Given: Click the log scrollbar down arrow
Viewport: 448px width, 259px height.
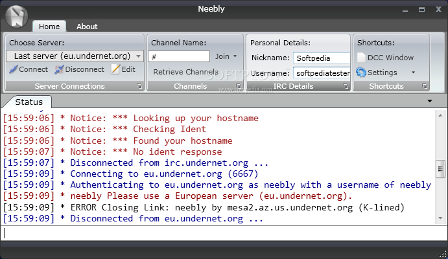Looking at the screenshot, I should tap(440, 218).
